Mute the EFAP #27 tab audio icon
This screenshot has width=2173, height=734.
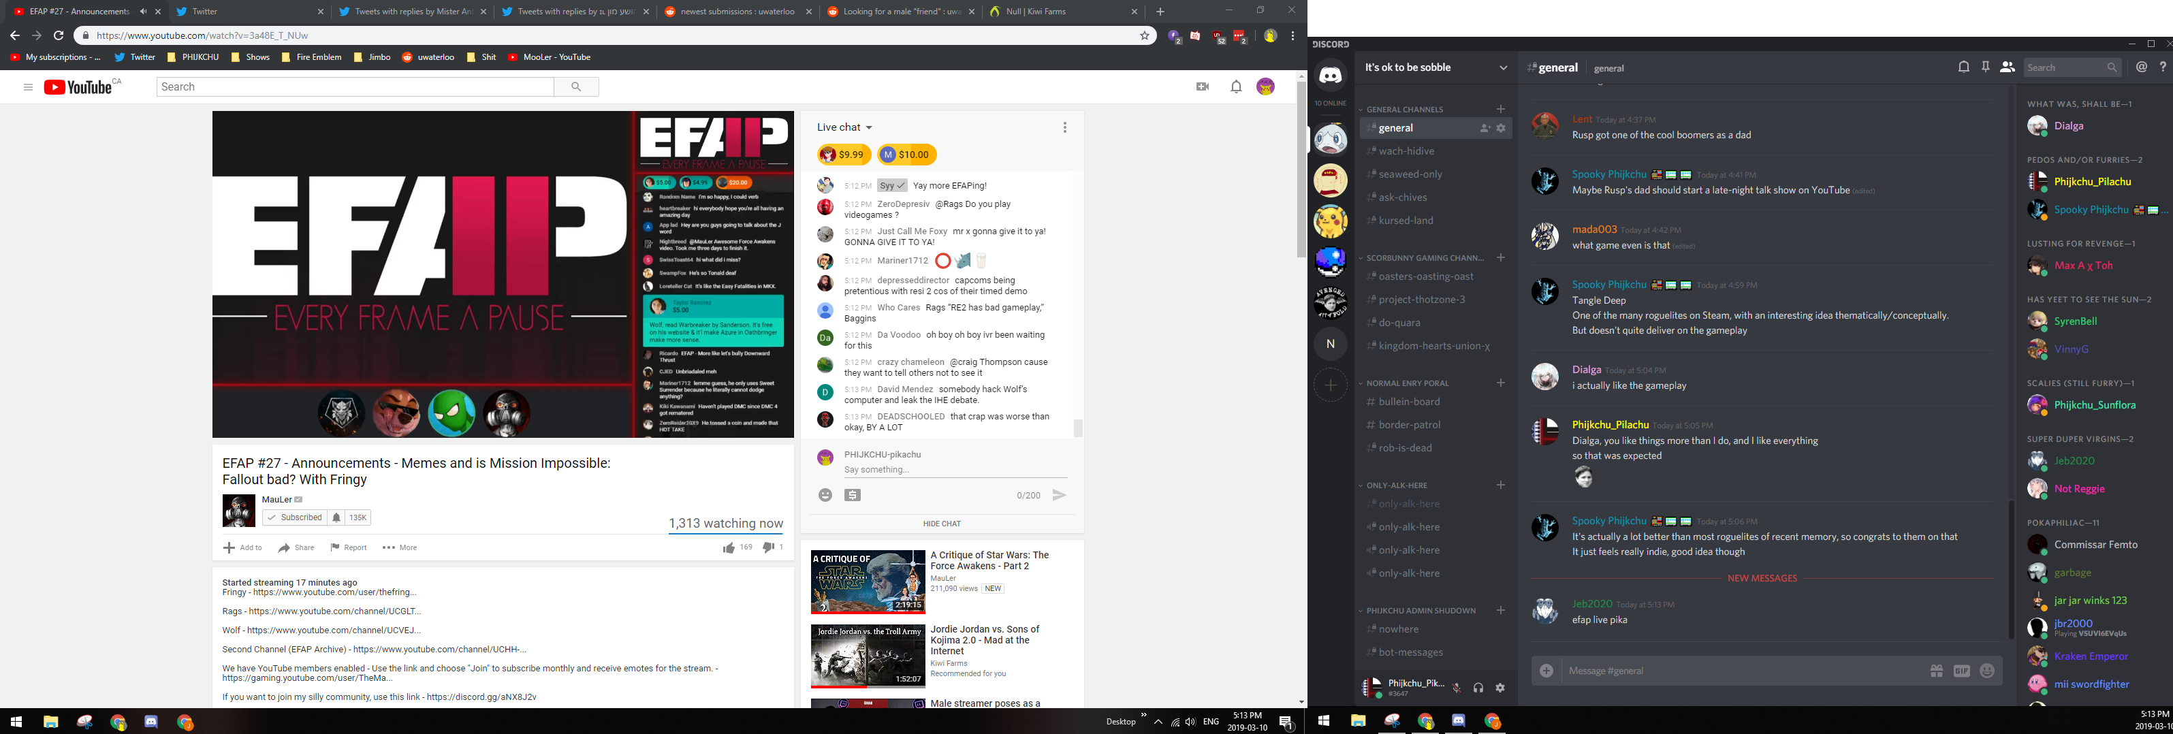point(142,12)
